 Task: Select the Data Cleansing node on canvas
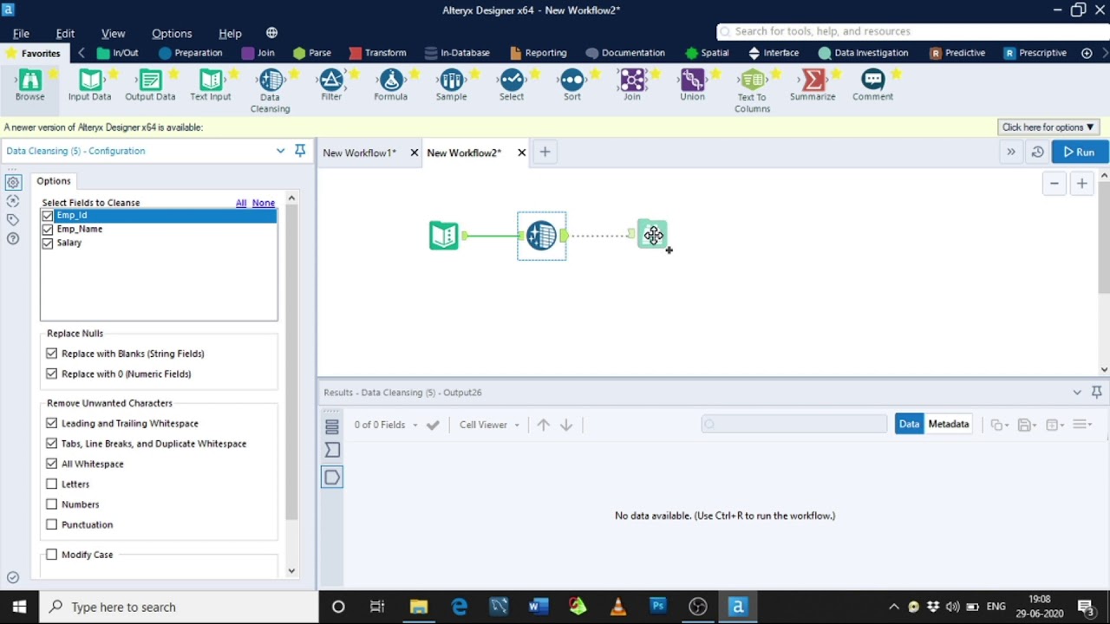[542, 236]
